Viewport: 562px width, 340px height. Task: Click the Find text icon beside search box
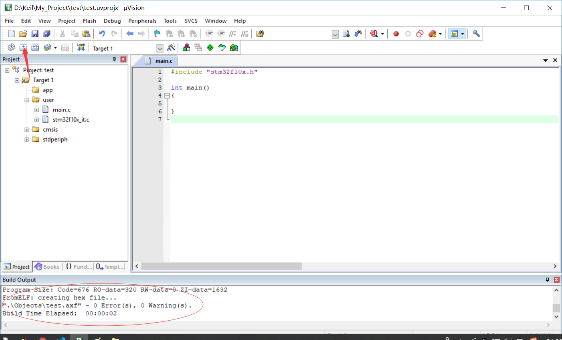346,34
